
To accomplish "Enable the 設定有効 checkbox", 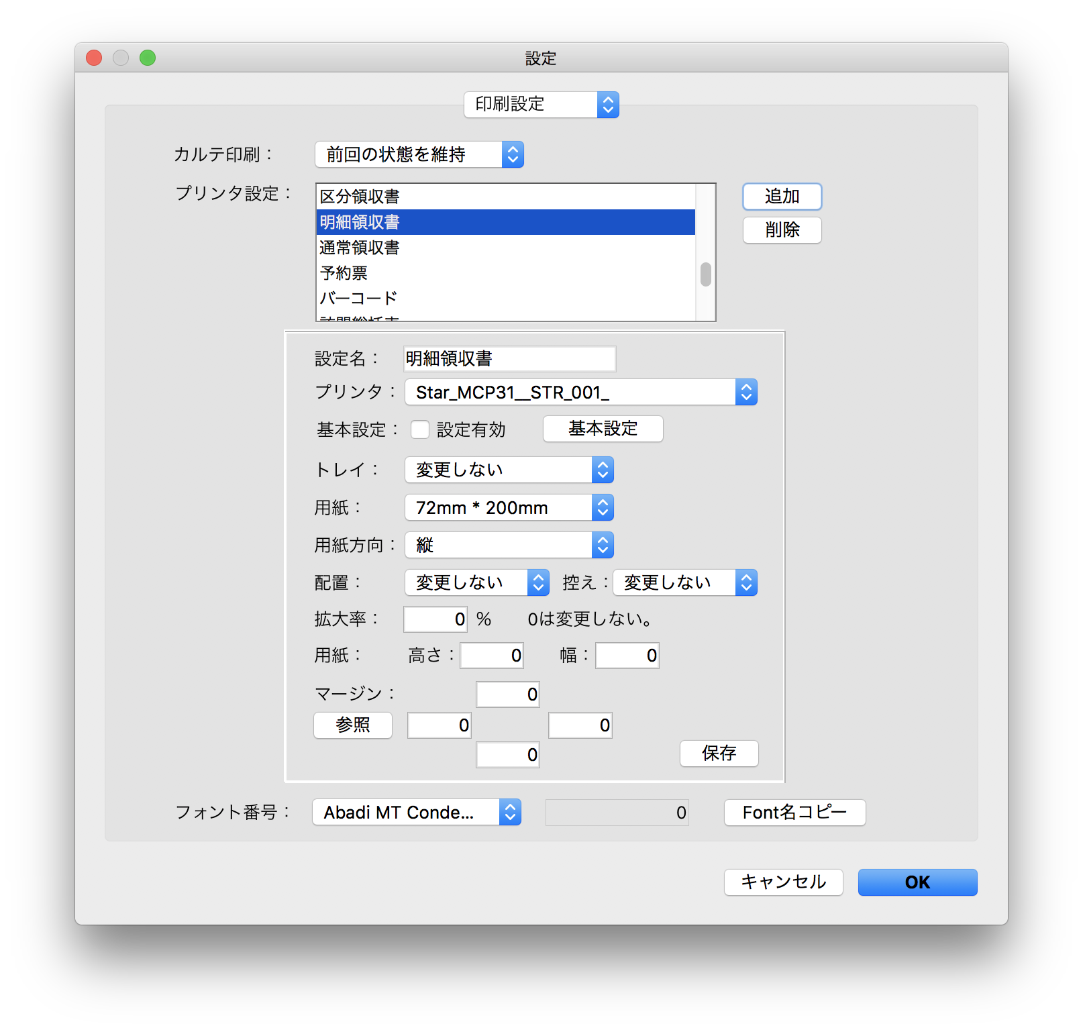I will (420, 429).
